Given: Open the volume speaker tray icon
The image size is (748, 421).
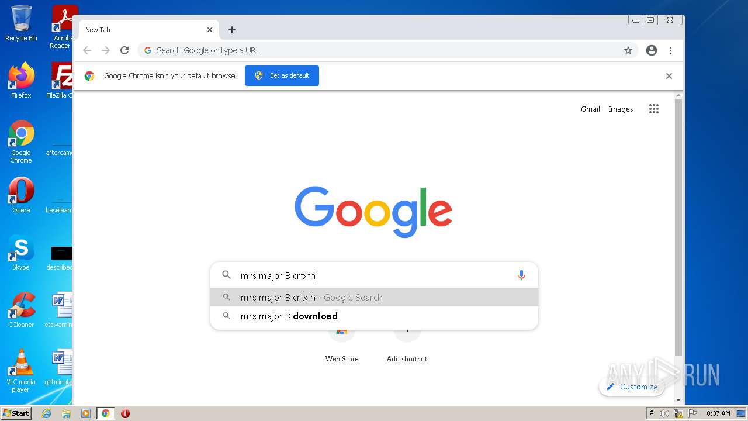Looking at the screenshot, I should click(x=664, y=413).
